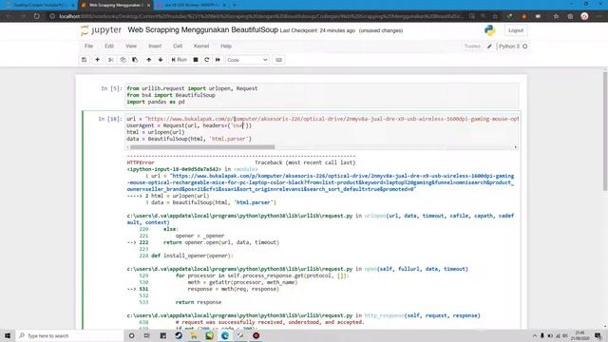
Task: Bookmark the page with the star icon
Action: pos(495,16)
